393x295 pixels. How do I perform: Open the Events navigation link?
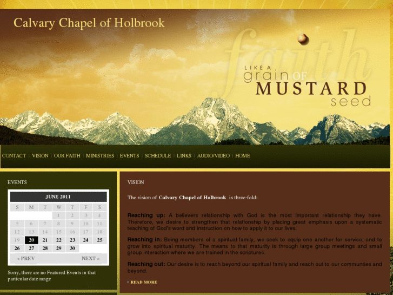[129, 156]
